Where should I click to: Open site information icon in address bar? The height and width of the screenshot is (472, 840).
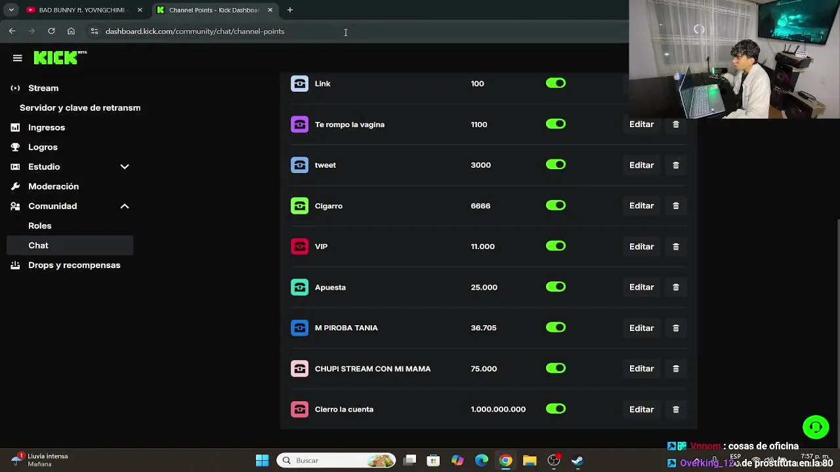(94, 31)
